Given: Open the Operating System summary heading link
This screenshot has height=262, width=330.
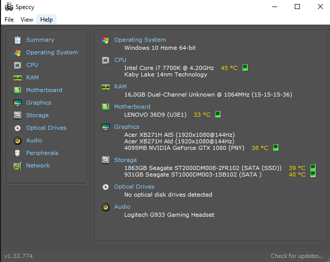Looking at the screenshot, I should [x=140, y=40].
